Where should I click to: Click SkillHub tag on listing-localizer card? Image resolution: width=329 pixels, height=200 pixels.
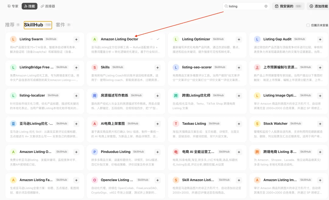(53, 95)
